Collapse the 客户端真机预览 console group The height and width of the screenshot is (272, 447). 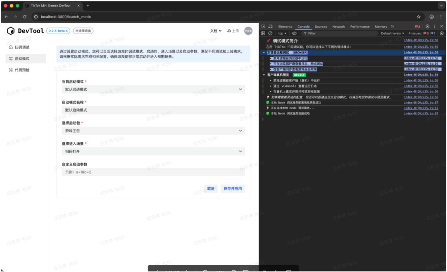[264, 75]
